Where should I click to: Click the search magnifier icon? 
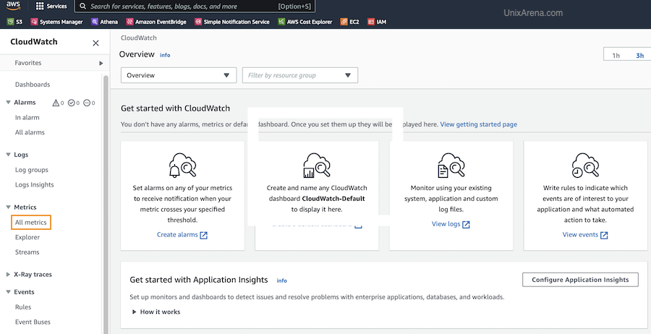tap(83, 7)
